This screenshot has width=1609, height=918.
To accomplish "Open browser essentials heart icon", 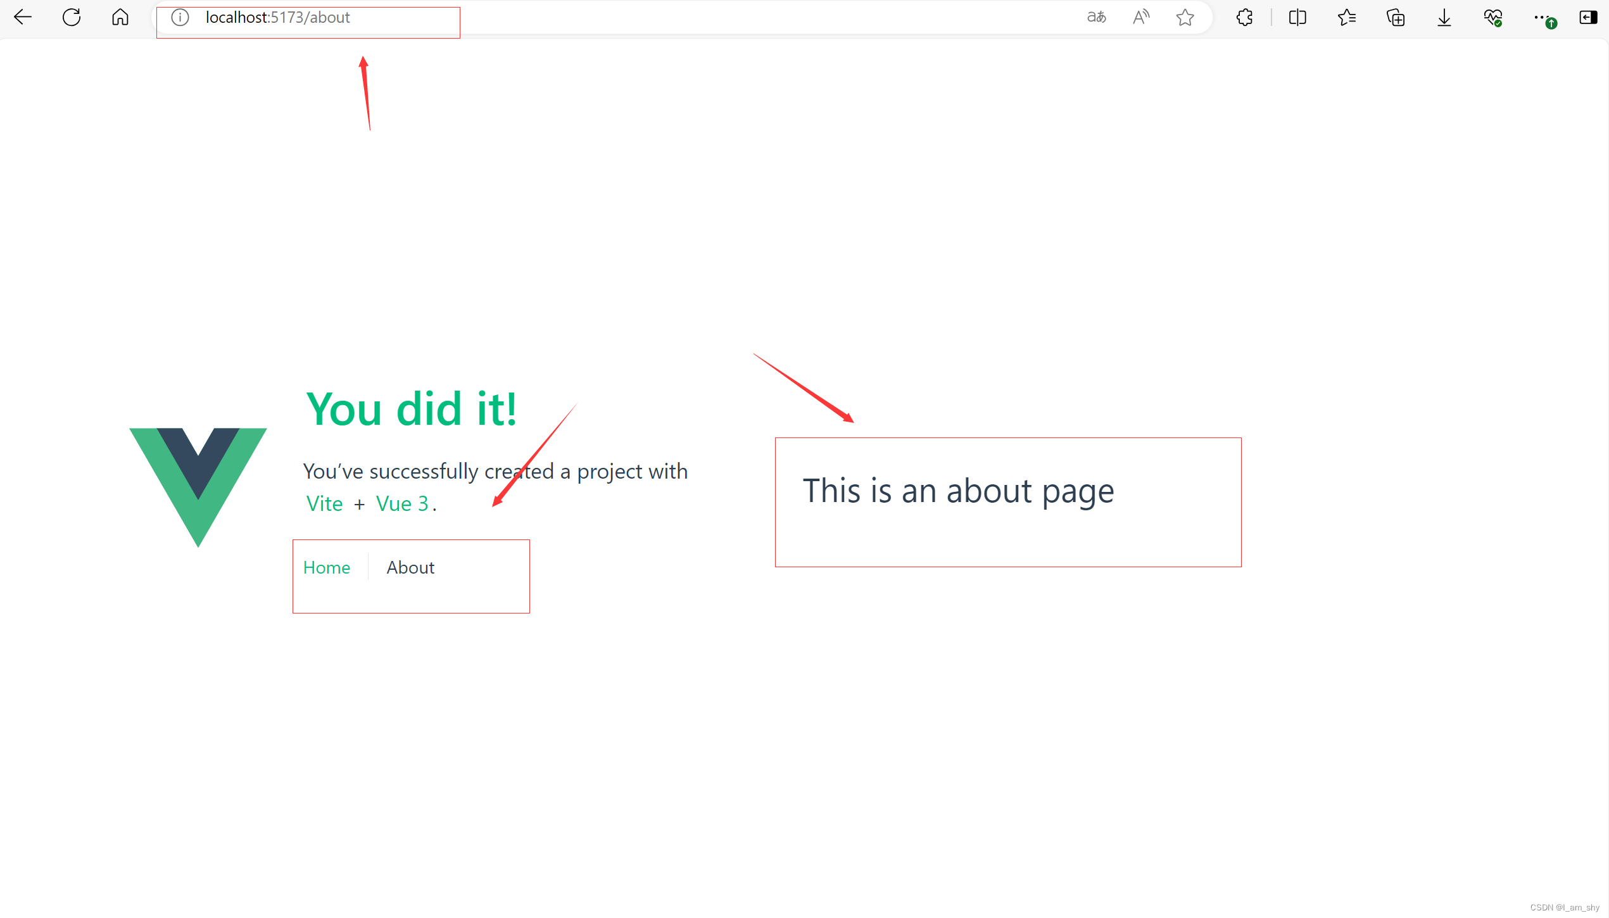I will coord(1492,17).
